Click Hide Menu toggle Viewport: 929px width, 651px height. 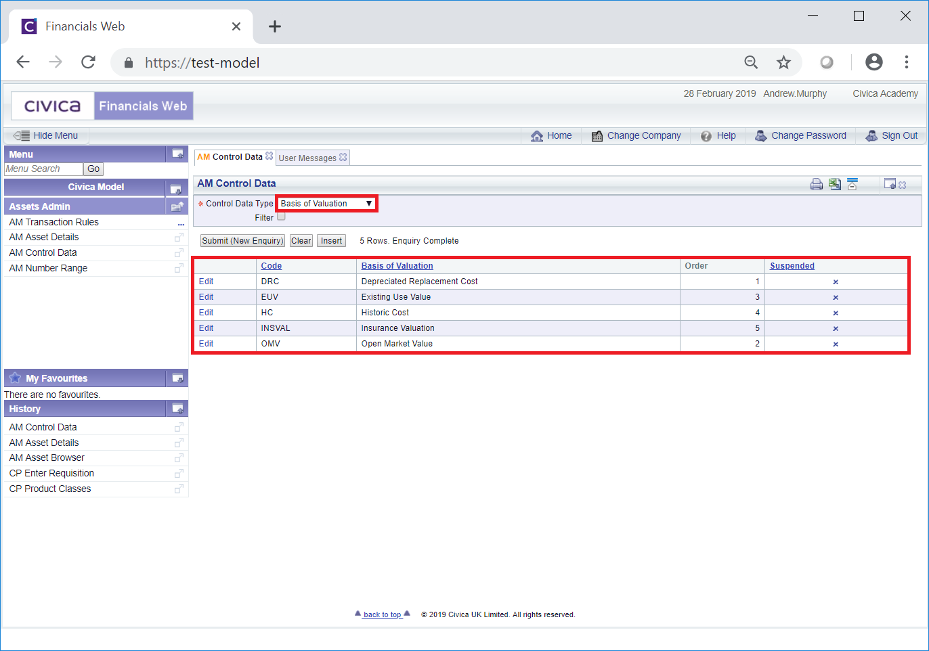(46, 135)
